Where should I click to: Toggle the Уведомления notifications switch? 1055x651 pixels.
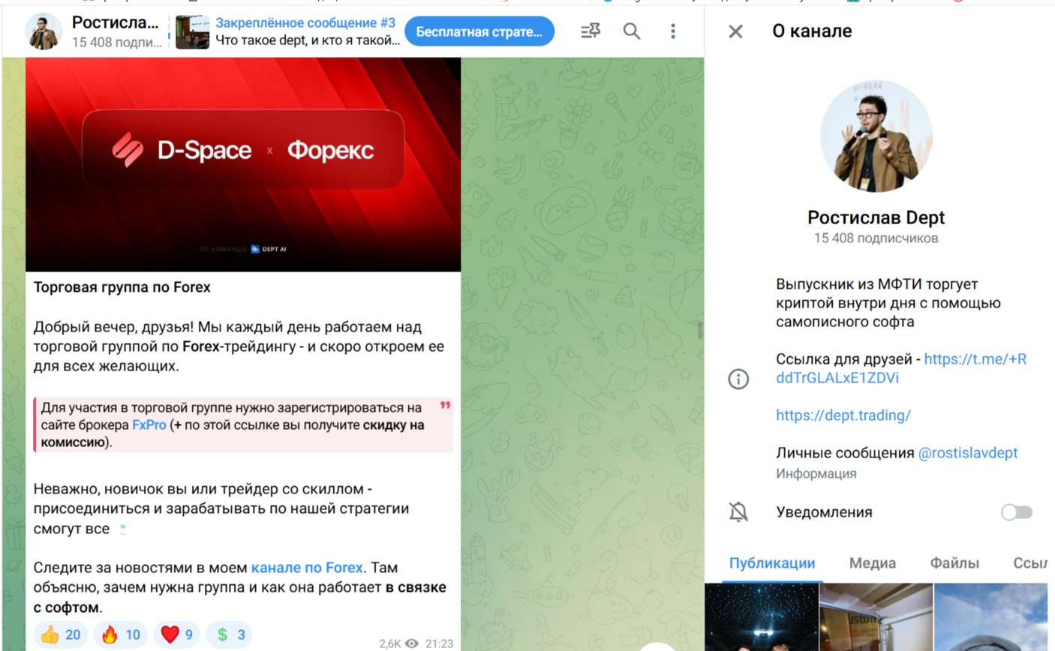coord(1017,512)
